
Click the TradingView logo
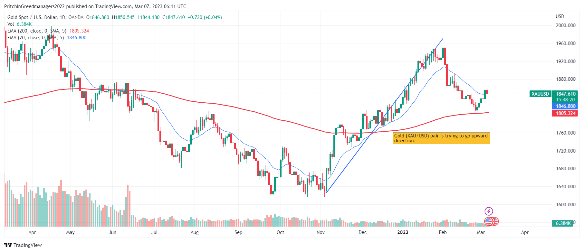pyautogui.click(x=23, y=245)
